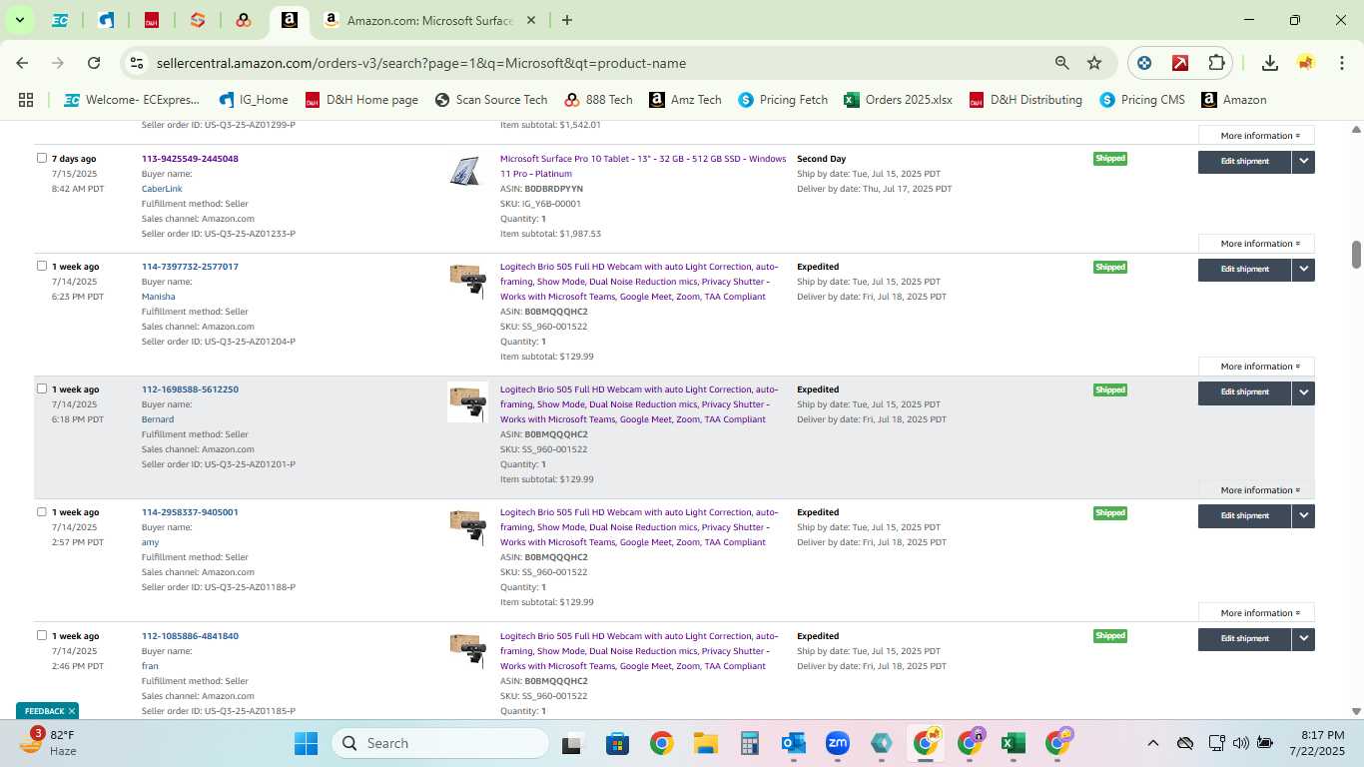The image size is (1364, 767).
Task: Open order 113-9425549-2445048 details
Action: tap(190, 159)
